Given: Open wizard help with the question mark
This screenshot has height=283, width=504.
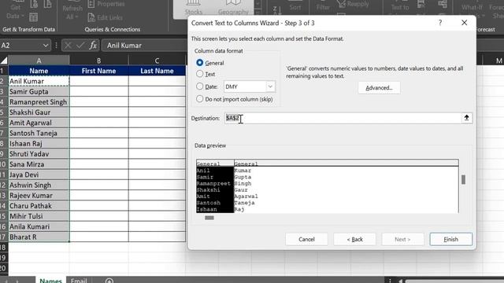Looking at the screenshot, I should pyautogui.click(x=440, y=23).
